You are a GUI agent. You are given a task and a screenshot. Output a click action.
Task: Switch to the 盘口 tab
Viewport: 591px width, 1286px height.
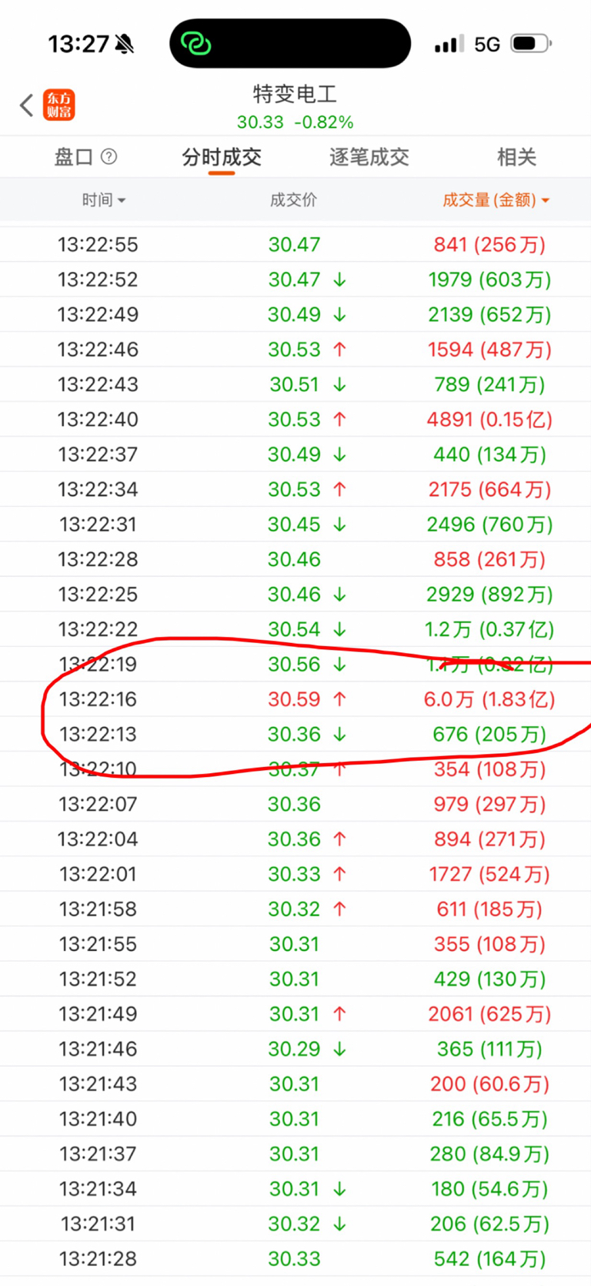(x=74, y=157)
